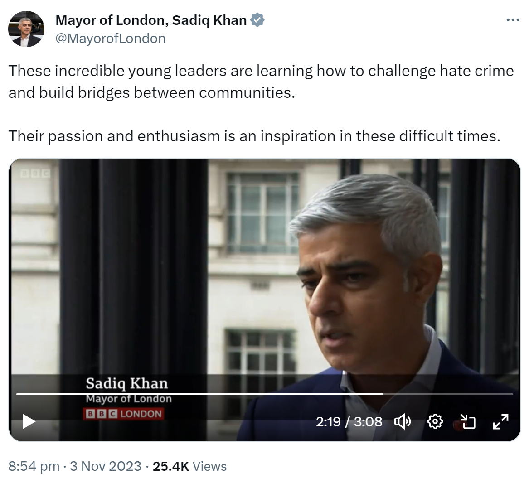The width and height of the screenshot is (529, 488).
Task: Play the video
Action: [x=29, y=421]
